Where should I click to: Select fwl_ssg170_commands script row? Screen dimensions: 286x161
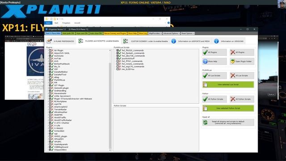pyautogui.click(x=133, y=67)
